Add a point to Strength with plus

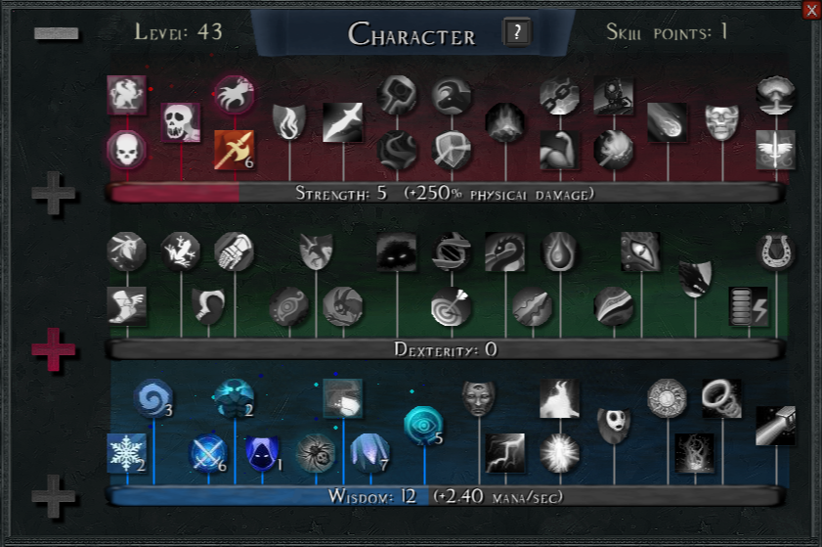coord(54,193)
